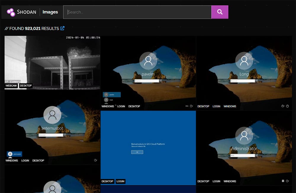
Task: Click the pavelm password field
Action: [x=147, y=81]
